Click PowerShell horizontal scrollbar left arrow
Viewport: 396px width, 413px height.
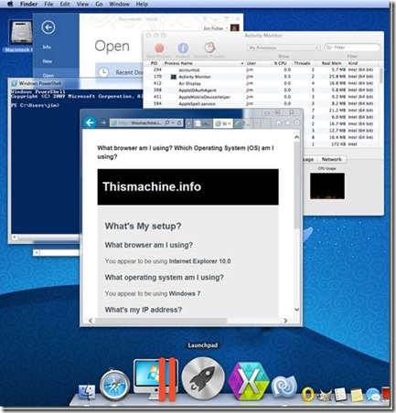pyautogui.click(x=15, y=238)
